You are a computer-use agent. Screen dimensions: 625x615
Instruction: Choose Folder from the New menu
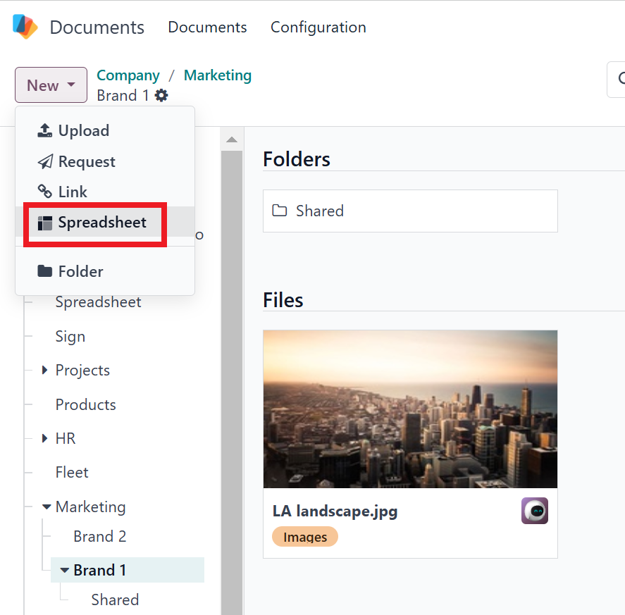click(105, 271)
